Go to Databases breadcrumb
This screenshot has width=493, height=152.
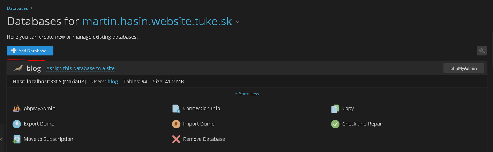tap(17, 8)
